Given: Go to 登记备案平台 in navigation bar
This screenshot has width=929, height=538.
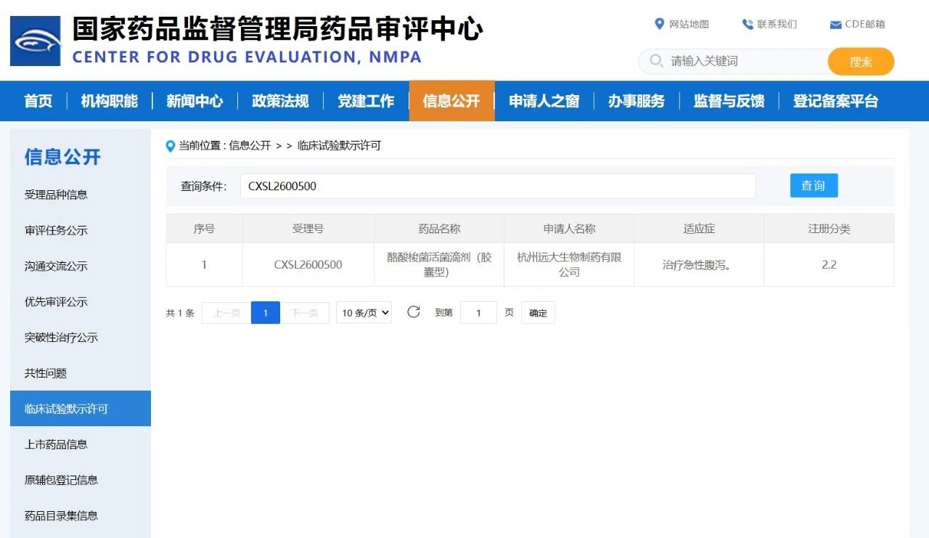Looking at the screenshot, I should 835,101.
